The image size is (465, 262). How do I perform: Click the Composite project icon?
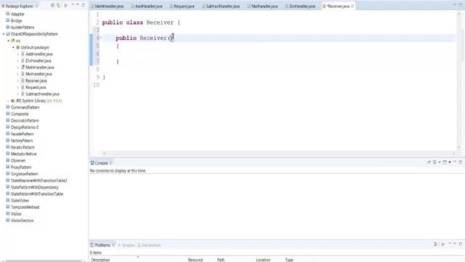coord(8,114)
